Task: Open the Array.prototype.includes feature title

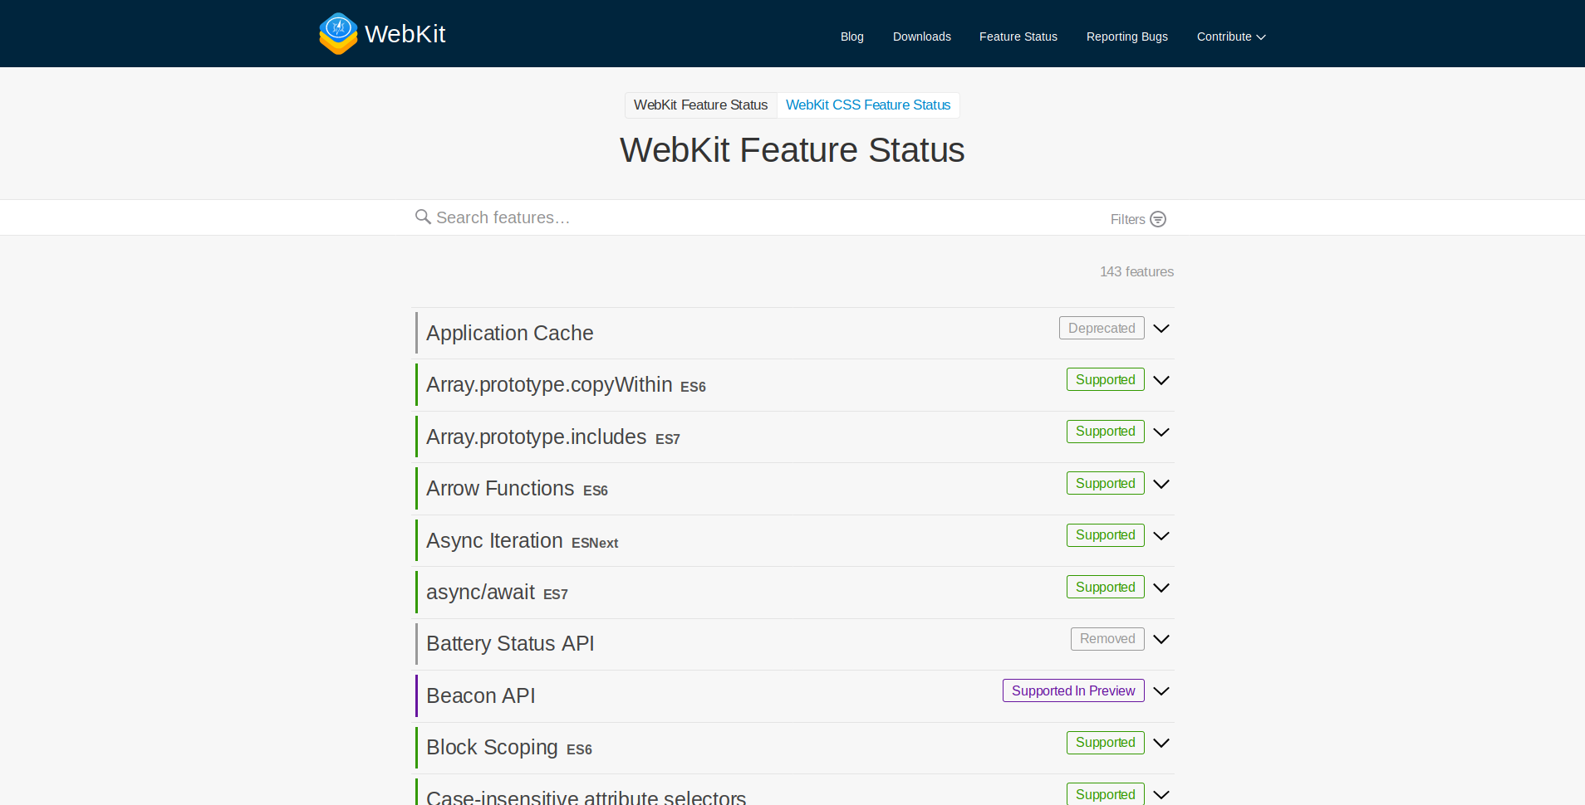Action: pos(537,437)
